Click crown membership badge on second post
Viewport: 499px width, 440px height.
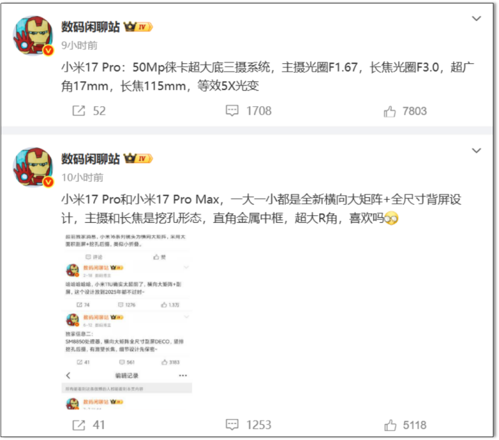click(x=138, y=158)
